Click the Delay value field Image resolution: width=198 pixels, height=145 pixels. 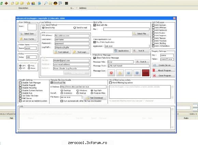click(x=31, y=57)
